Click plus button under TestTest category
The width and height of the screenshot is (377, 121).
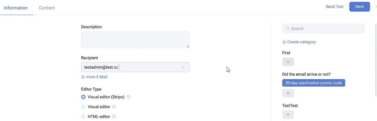tap(288, 115)
